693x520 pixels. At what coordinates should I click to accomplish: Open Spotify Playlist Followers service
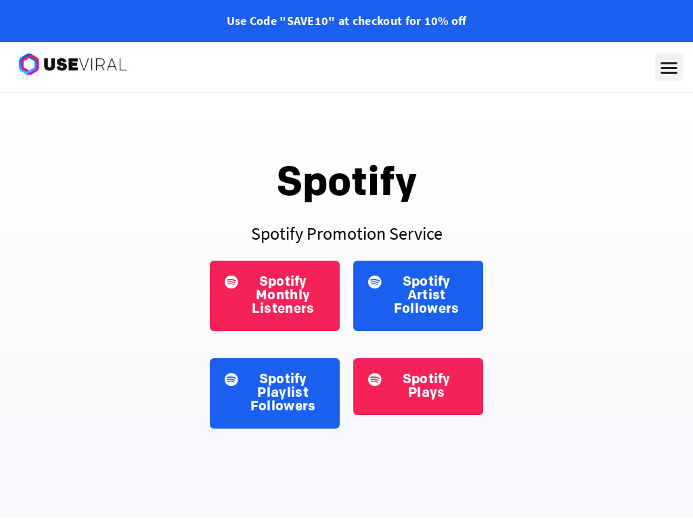coord(275,393)
